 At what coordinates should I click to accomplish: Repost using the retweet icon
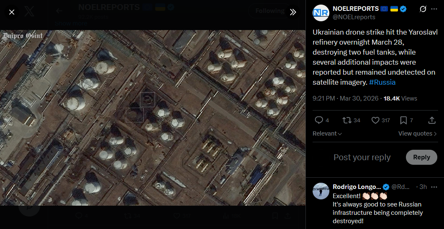click(347, 121)
